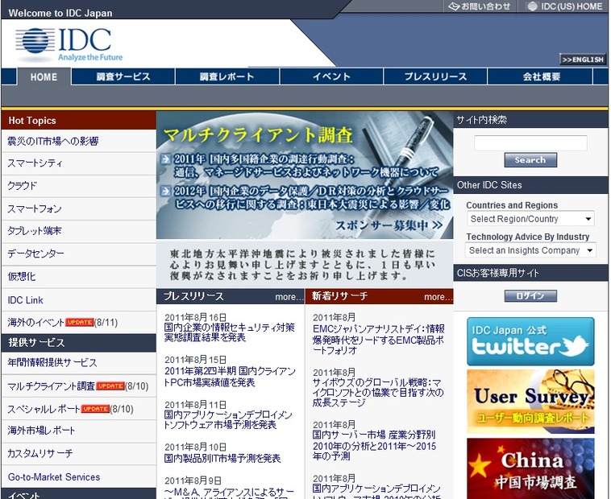Viewport: 611px width, 499px height.
Task: Switch to the >>ENGLISH version
Action: tap(583, 60)
